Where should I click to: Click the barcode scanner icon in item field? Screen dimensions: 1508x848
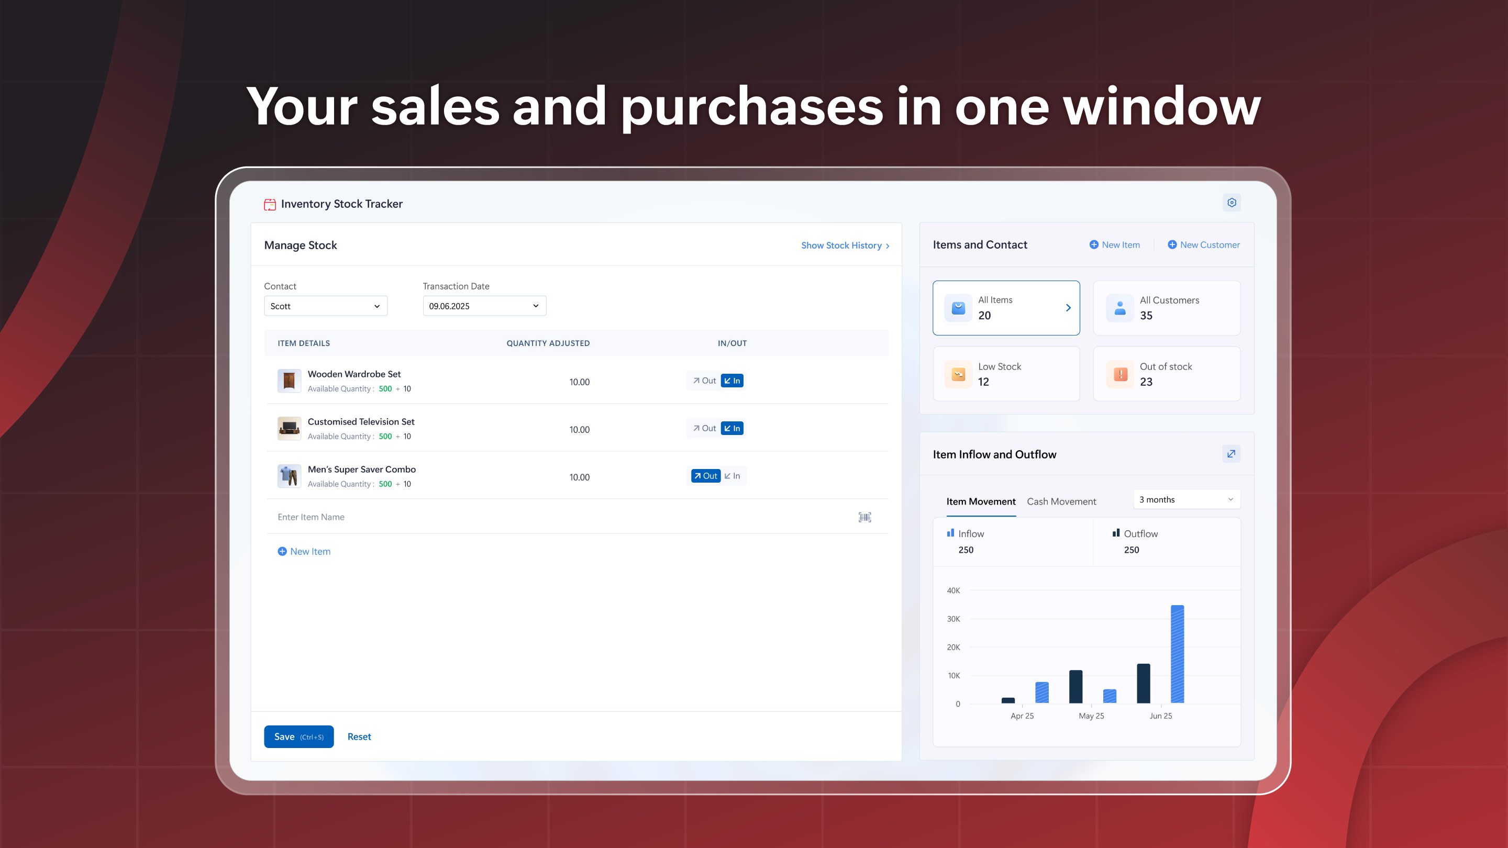coord(864,517)
